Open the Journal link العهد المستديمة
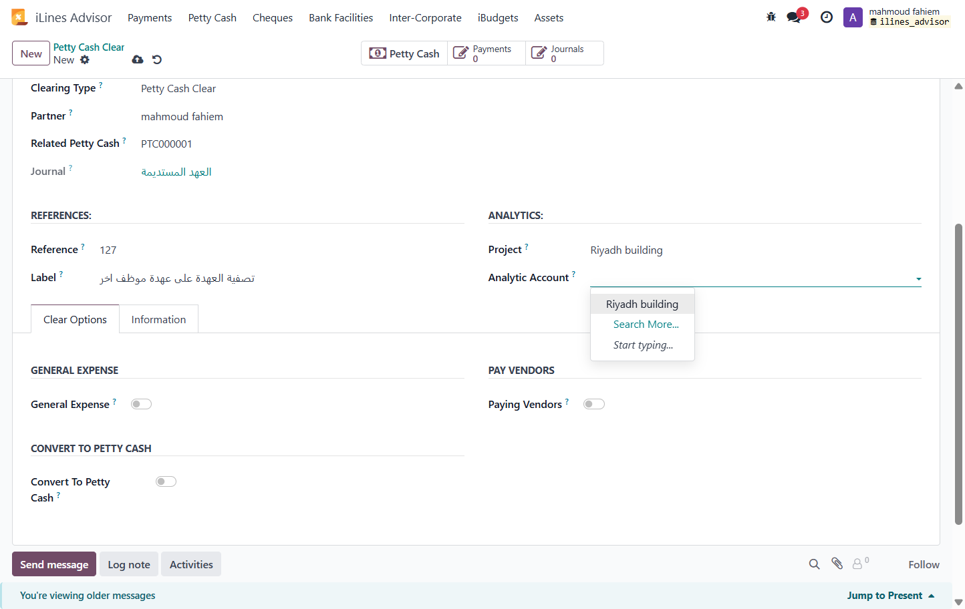Screen dimensions: 965x609 click(x=176, y=172)
